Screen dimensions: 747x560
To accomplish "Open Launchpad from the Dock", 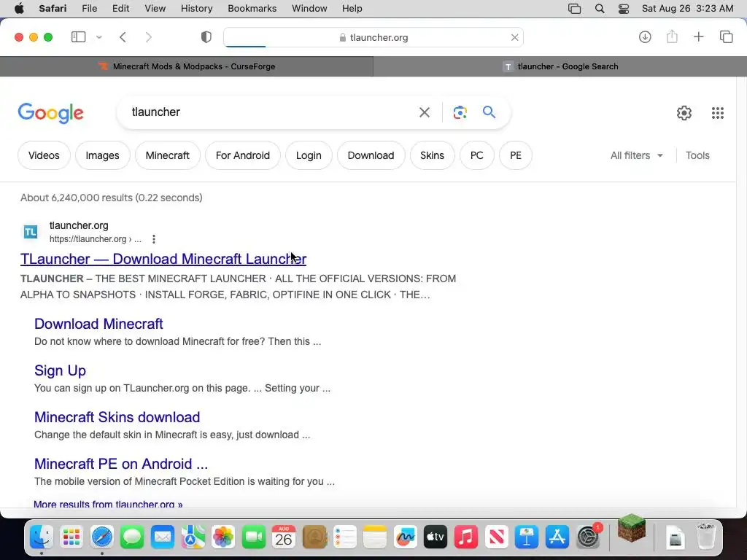I will pyautogui.click(x=71, y=537).
